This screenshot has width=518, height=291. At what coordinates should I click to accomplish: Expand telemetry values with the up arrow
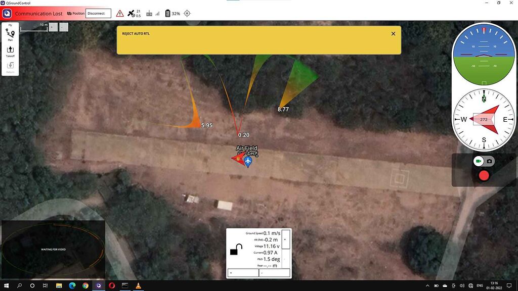tap(285, 239)
